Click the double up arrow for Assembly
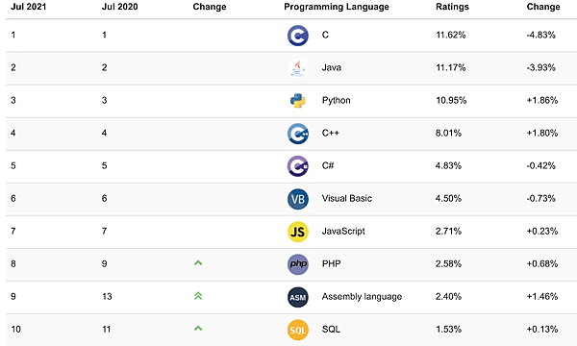 point(198,296)
